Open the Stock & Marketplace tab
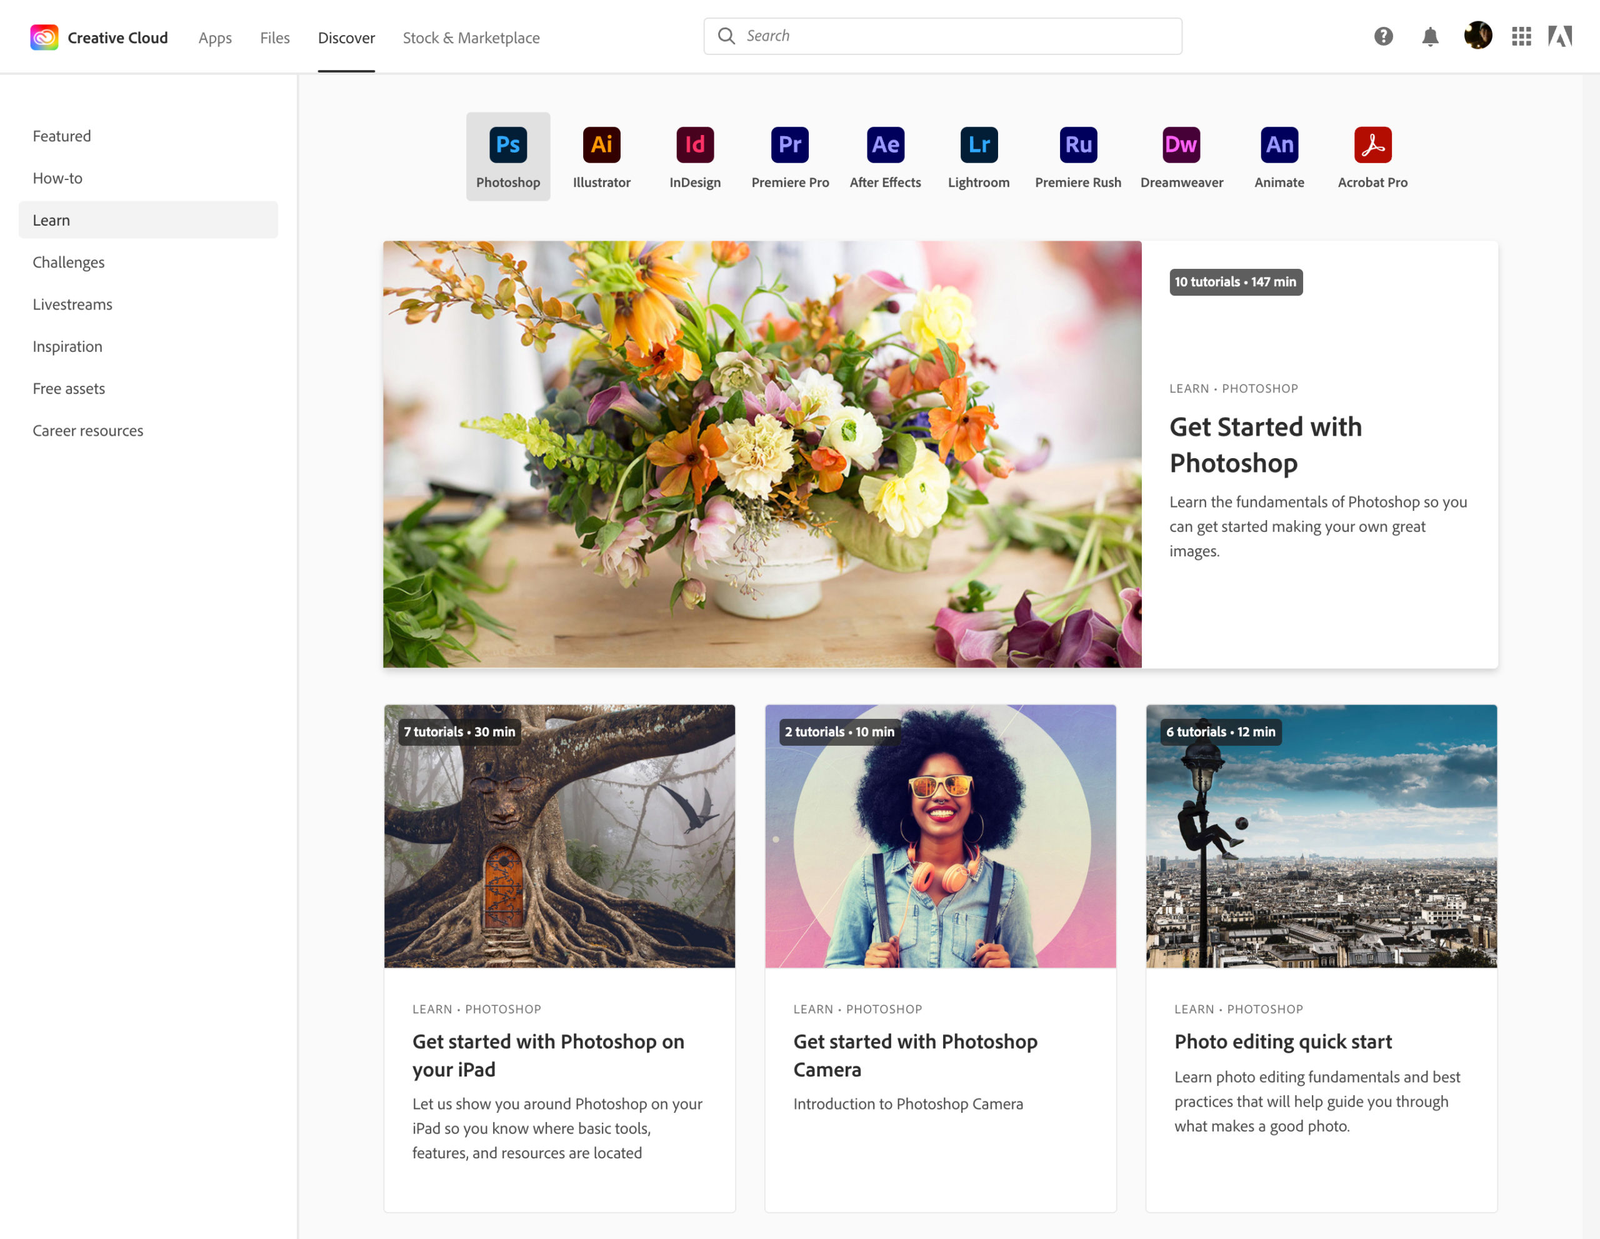 click(471, 38)
